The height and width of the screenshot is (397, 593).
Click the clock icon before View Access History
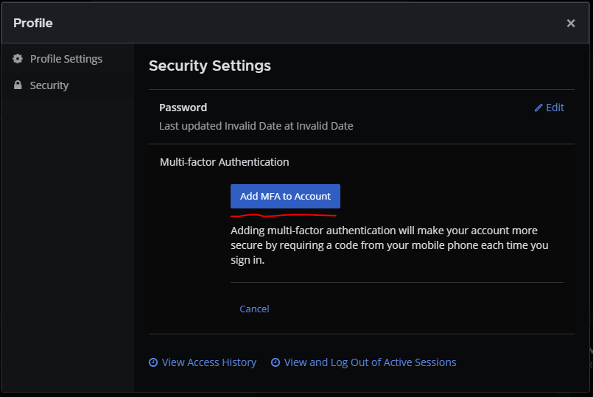(153, 362)
